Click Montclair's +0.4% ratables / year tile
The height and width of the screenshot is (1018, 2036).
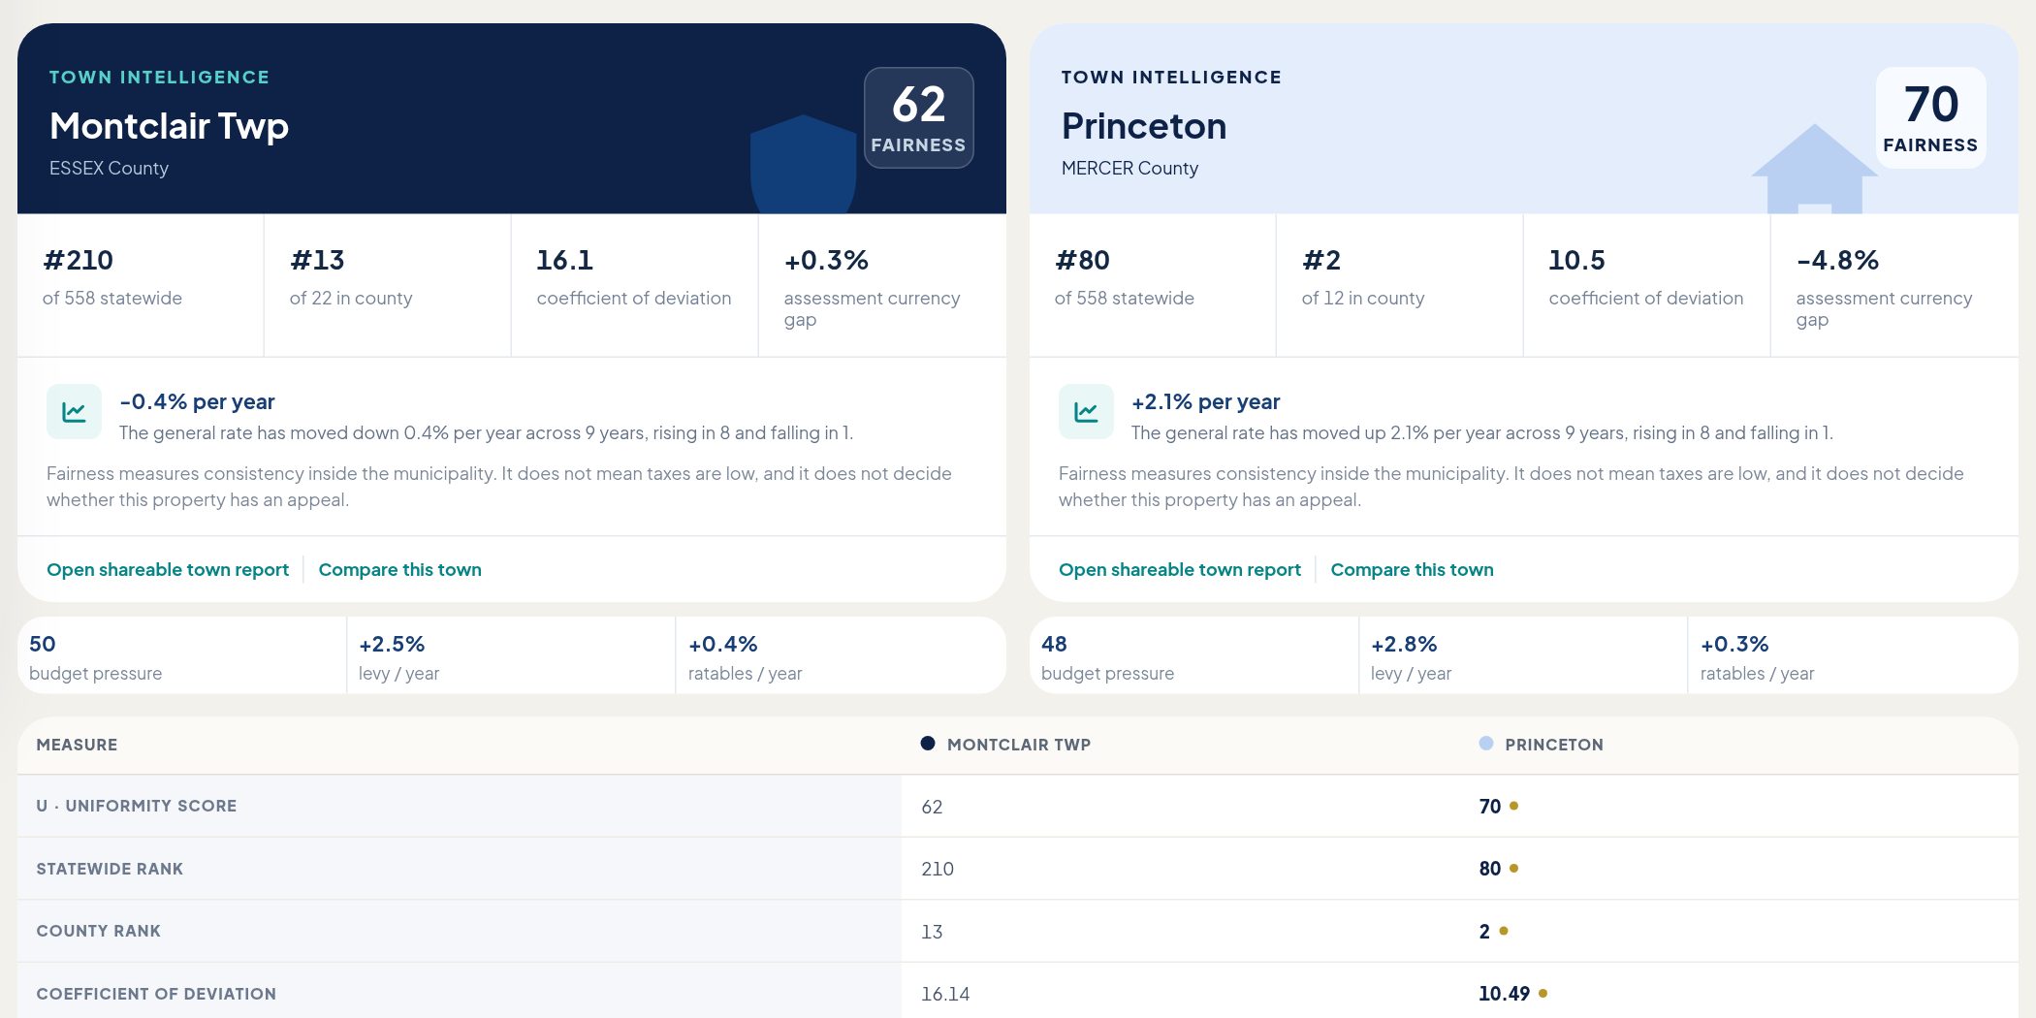click(x=841, y=655)
